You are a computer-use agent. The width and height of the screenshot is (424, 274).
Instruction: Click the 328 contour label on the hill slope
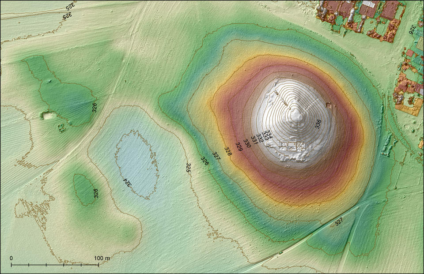228,151
